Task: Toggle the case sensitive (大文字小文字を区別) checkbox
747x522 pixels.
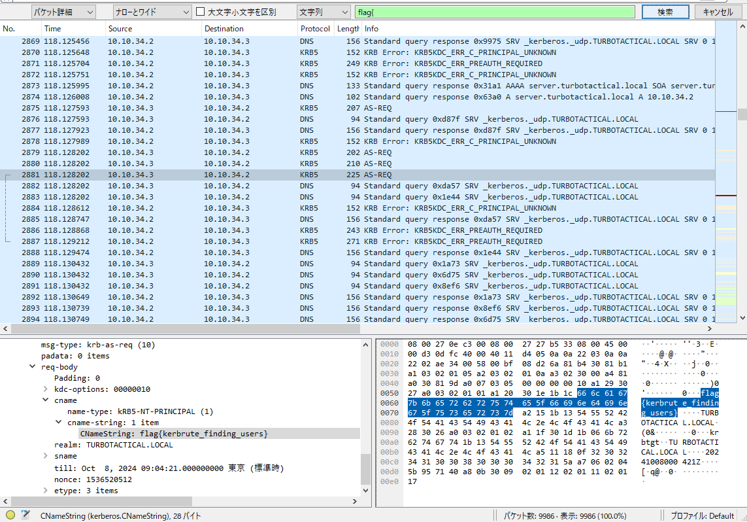Action: pos(201,12)
